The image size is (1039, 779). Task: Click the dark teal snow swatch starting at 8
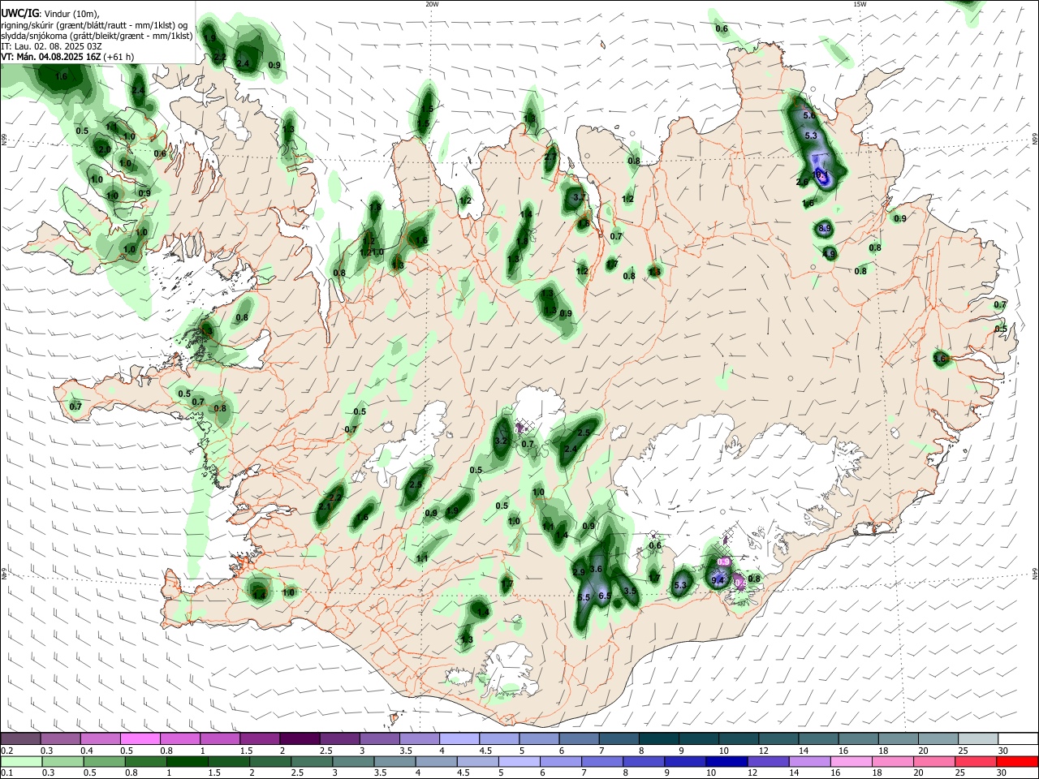tap(658, 738)
